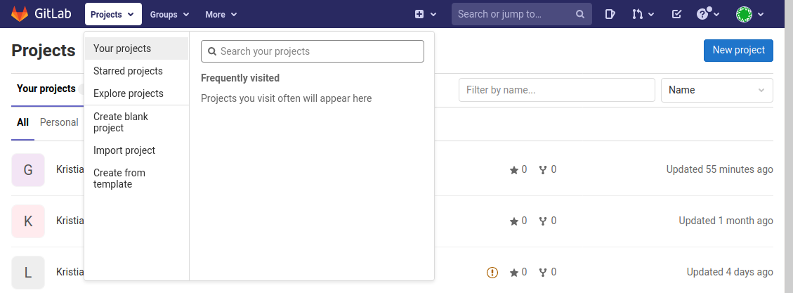The image size is (793, 293).
Task: Open the To-Do list checkmark icon
Action: [676, 14]
